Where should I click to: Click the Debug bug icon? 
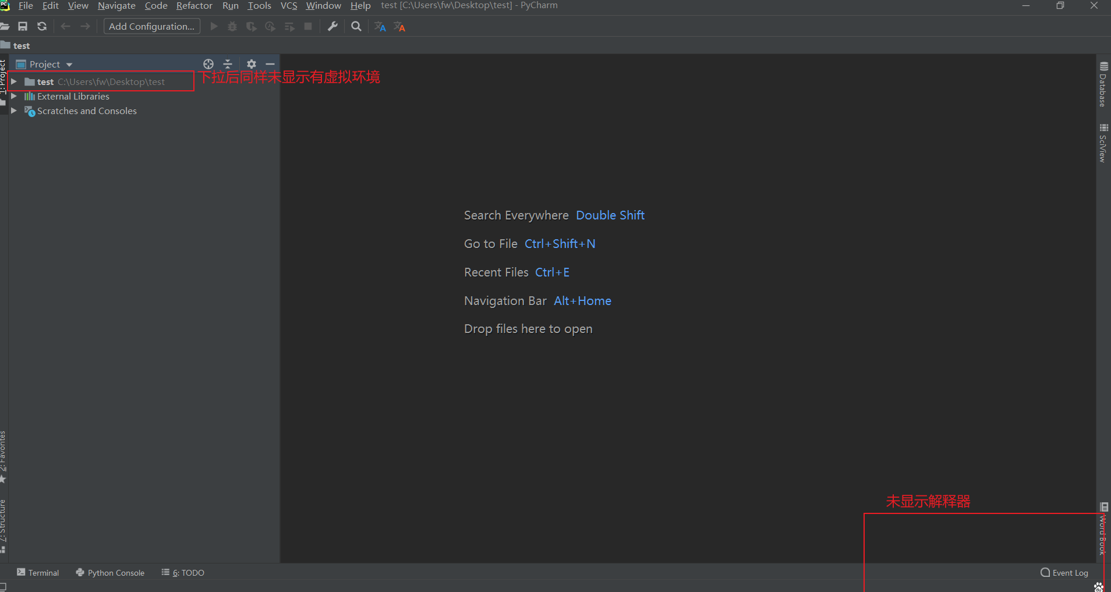pyautogui.click(x=232, y=26)
